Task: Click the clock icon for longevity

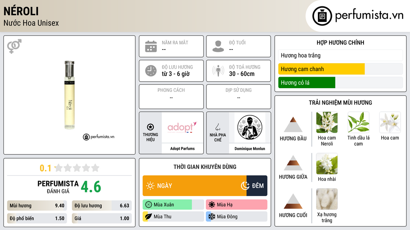Action: [151, 71]
